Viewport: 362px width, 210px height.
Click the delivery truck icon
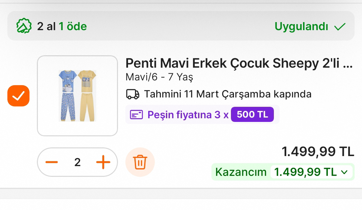pyautogui.click(x=133, y=94)
